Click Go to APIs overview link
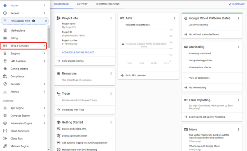 [x=135, y=75]
